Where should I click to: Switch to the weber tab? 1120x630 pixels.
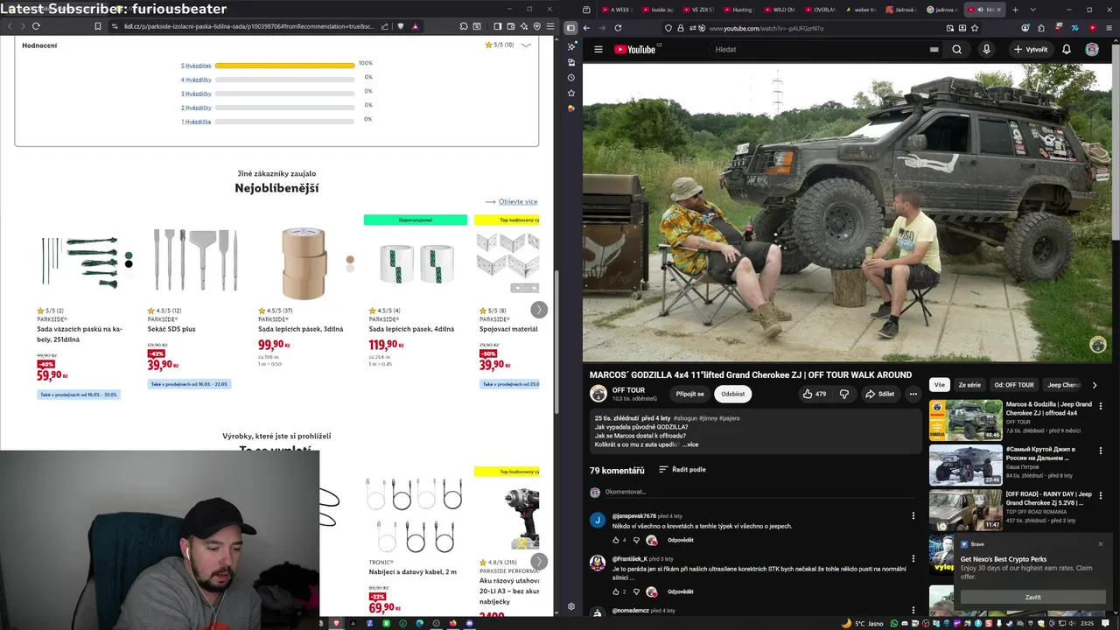tap(861, 10)
